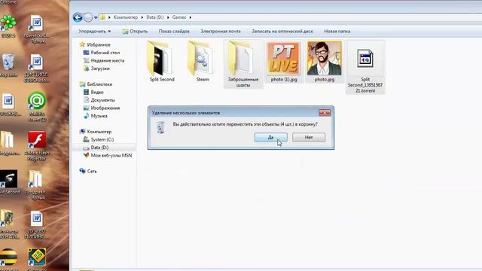Image resolution: width=482 pixels, height=271 pixels.
Task: Click the Открыть toolbar button
Action: pyautogui.click(x=135, y=32)
